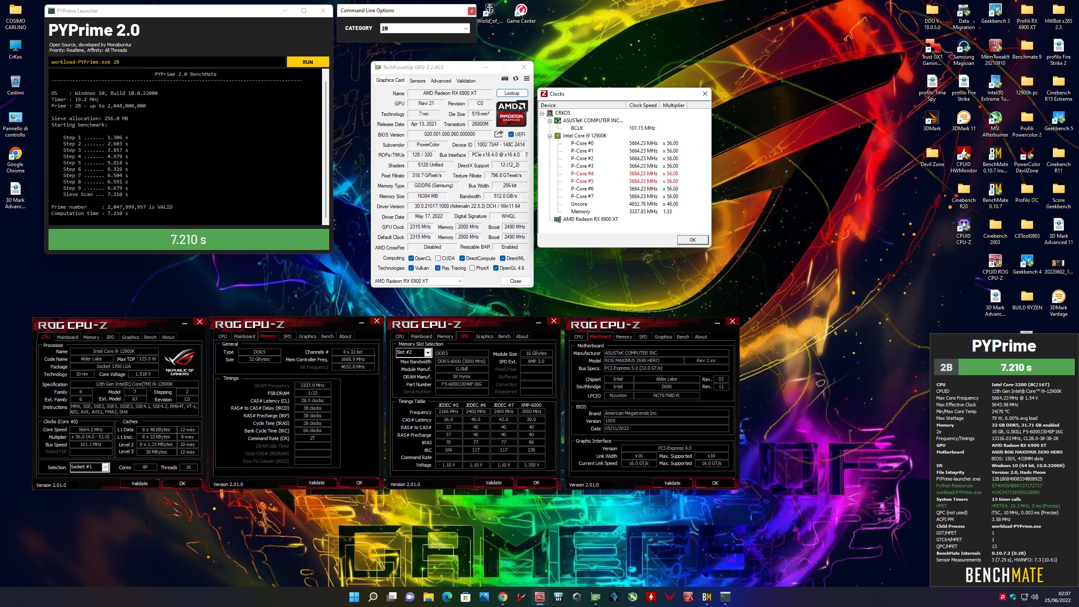Open the CrKos desktop icon
The height and width of the screenshot is (607, 1079).
pos(16,49)
